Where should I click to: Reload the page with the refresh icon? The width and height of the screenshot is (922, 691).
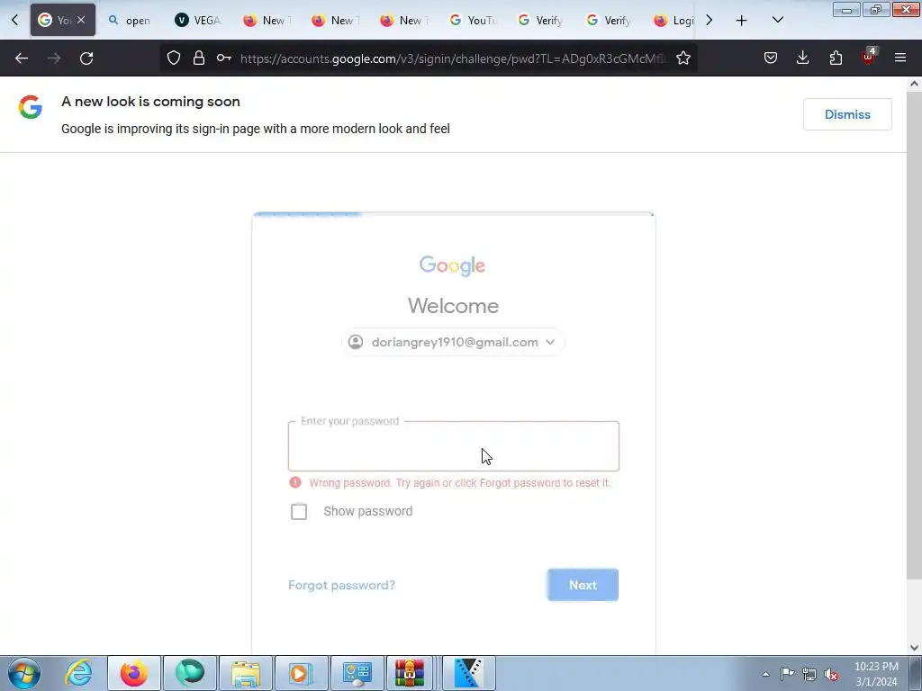click(86, 58)
